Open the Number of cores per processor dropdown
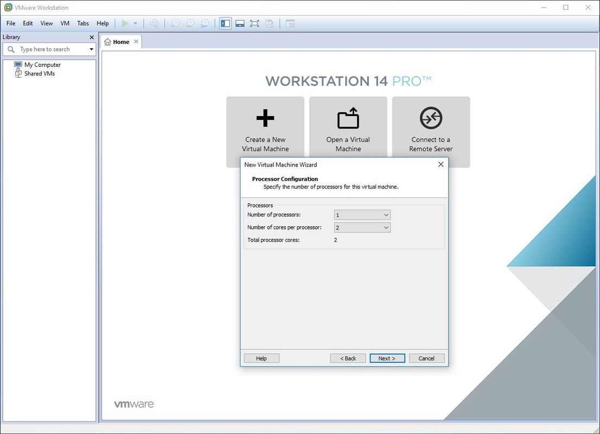This screenshot has width=600, height=434. 362,228
